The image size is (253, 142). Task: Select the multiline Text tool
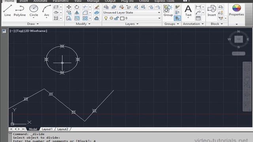tap(188, 11)
